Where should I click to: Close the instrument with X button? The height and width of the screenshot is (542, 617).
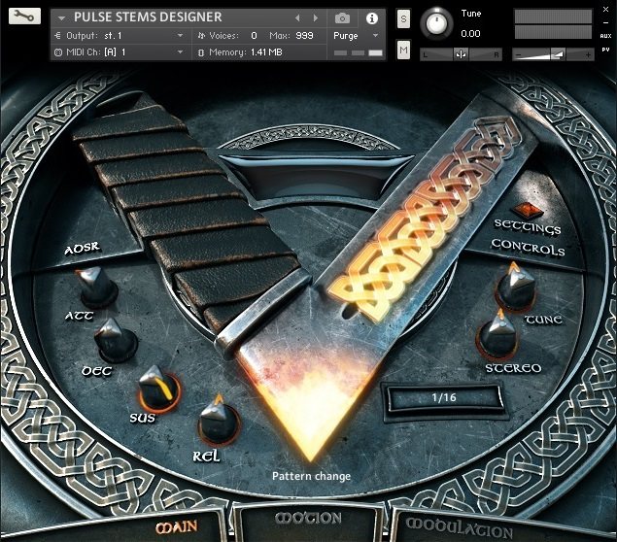pos(605,10)
